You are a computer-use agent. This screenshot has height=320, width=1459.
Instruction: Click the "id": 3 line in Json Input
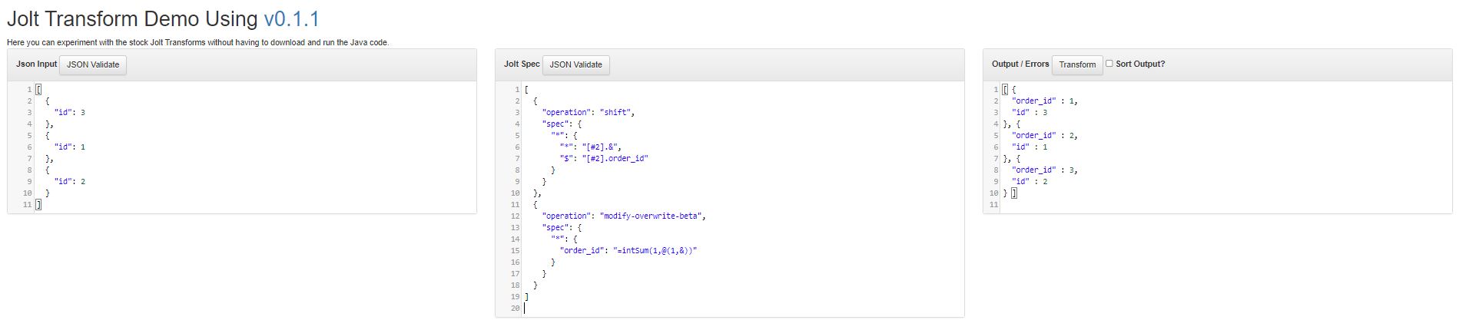(69, 112)
